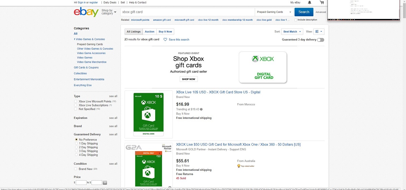Check the Xbox Live Microsoft Points box
Screen dimensions: 406x190
pos(75,101)
